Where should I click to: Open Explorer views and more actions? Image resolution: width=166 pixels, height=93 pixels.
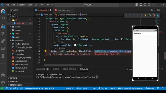(x=30, y=10)
